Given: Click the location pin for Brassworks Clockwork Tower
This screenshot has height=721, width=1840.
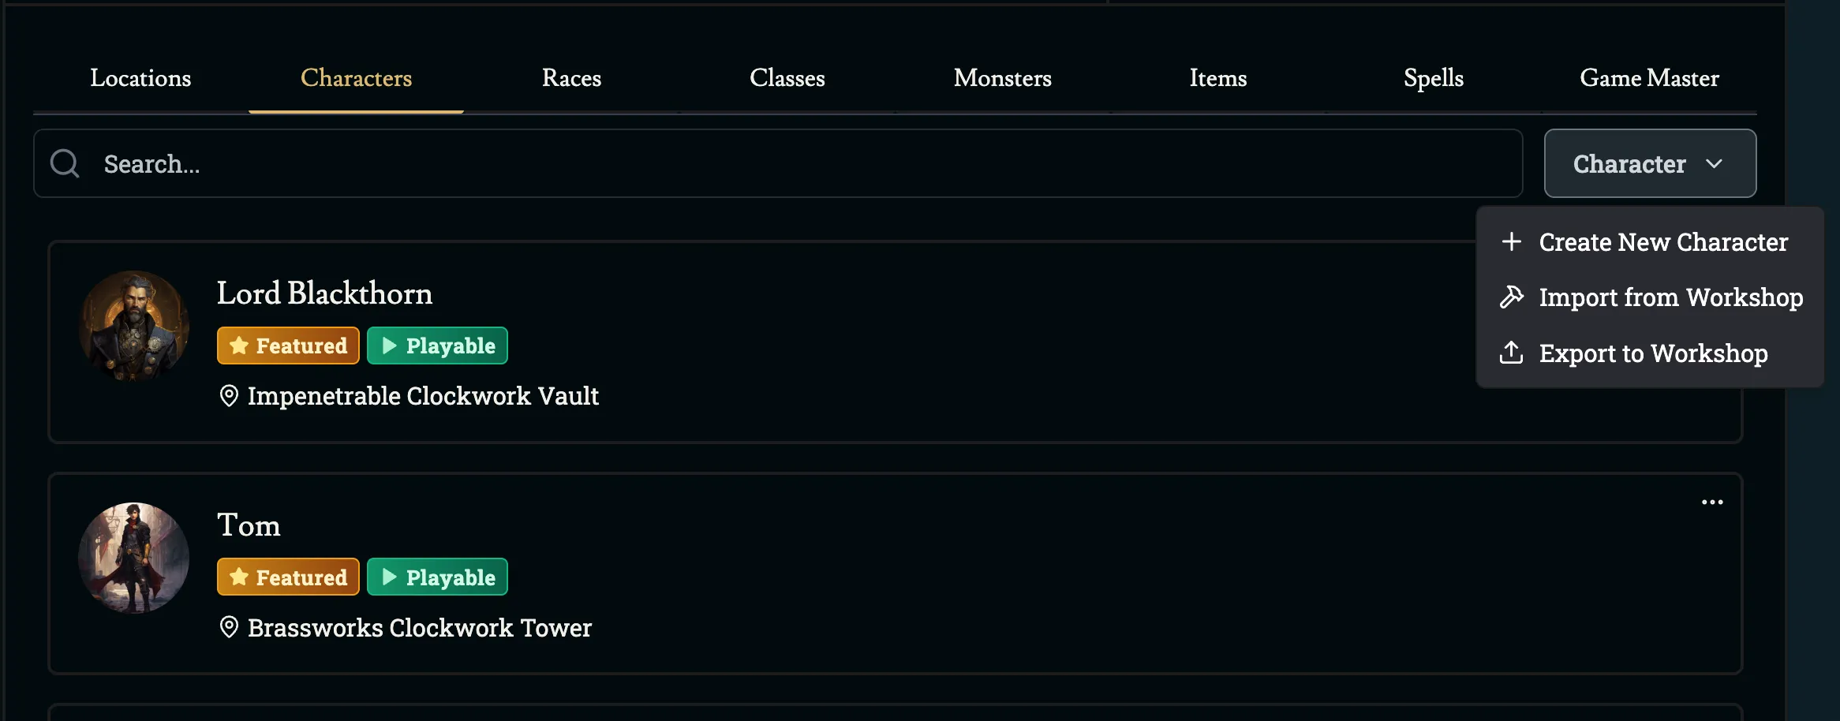Looking at the screenshot, I should click(x=229, y=628).
